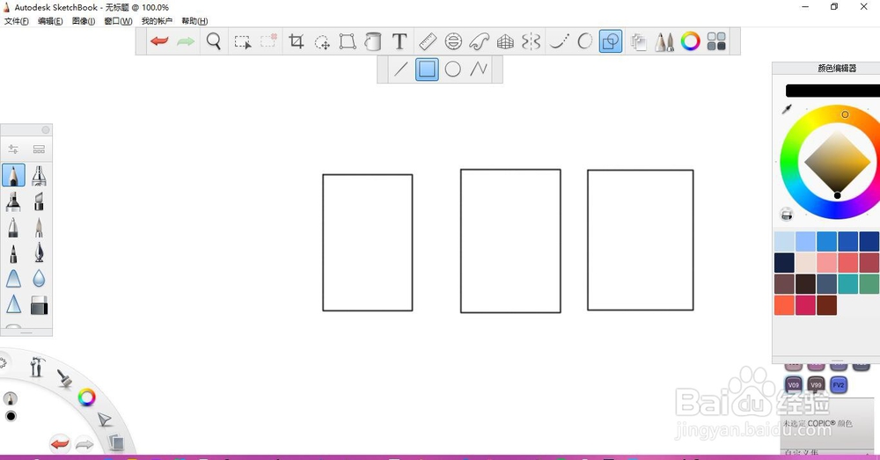The width and height of the screenshot is (880, 460).
Task: Click the lagoon red undo arrow
Action: [60, 444]
